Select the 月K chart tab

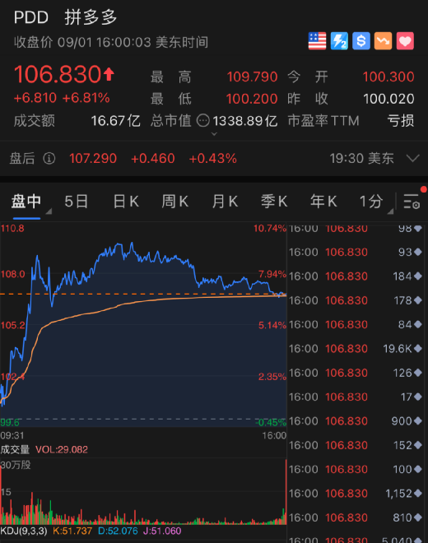225,202
